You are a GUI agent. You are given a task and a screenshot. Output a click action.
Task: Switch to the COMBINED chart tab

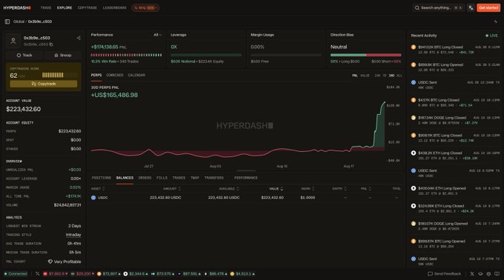(x=115, y=75)
